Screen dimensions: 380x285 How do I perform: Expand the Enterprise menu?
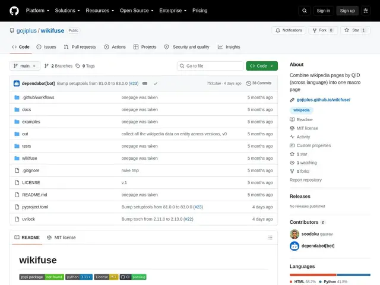pyautogui.click(x=173, y=11)
